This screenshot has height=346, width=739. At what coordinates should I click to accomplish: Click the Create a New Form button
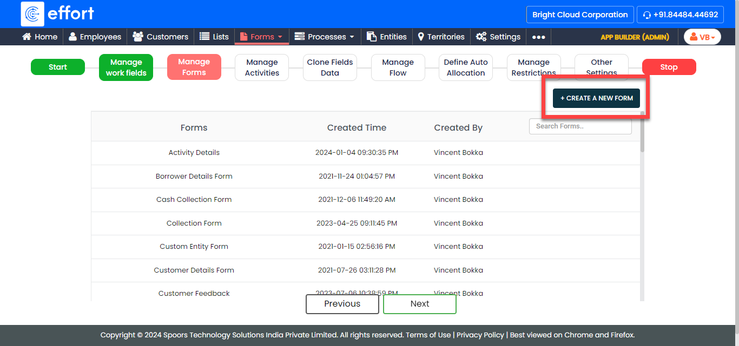596,98
